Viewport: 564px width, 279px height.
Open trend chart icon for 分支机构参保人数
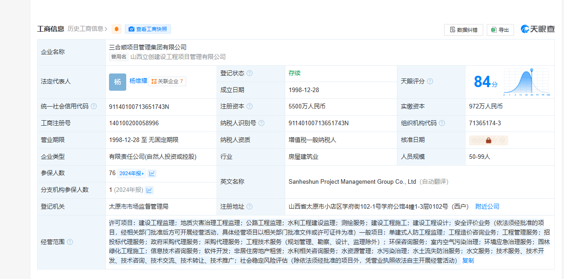[149, 190]
